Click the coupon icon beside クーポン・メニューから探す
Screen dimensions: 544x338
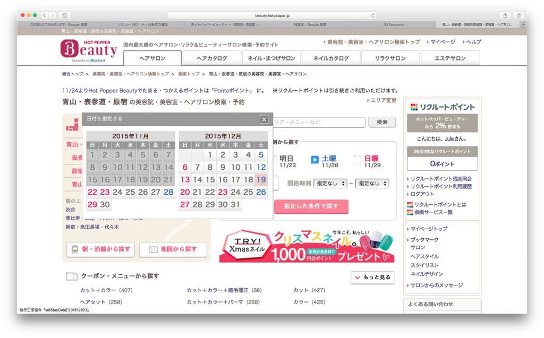click(72, 276)
